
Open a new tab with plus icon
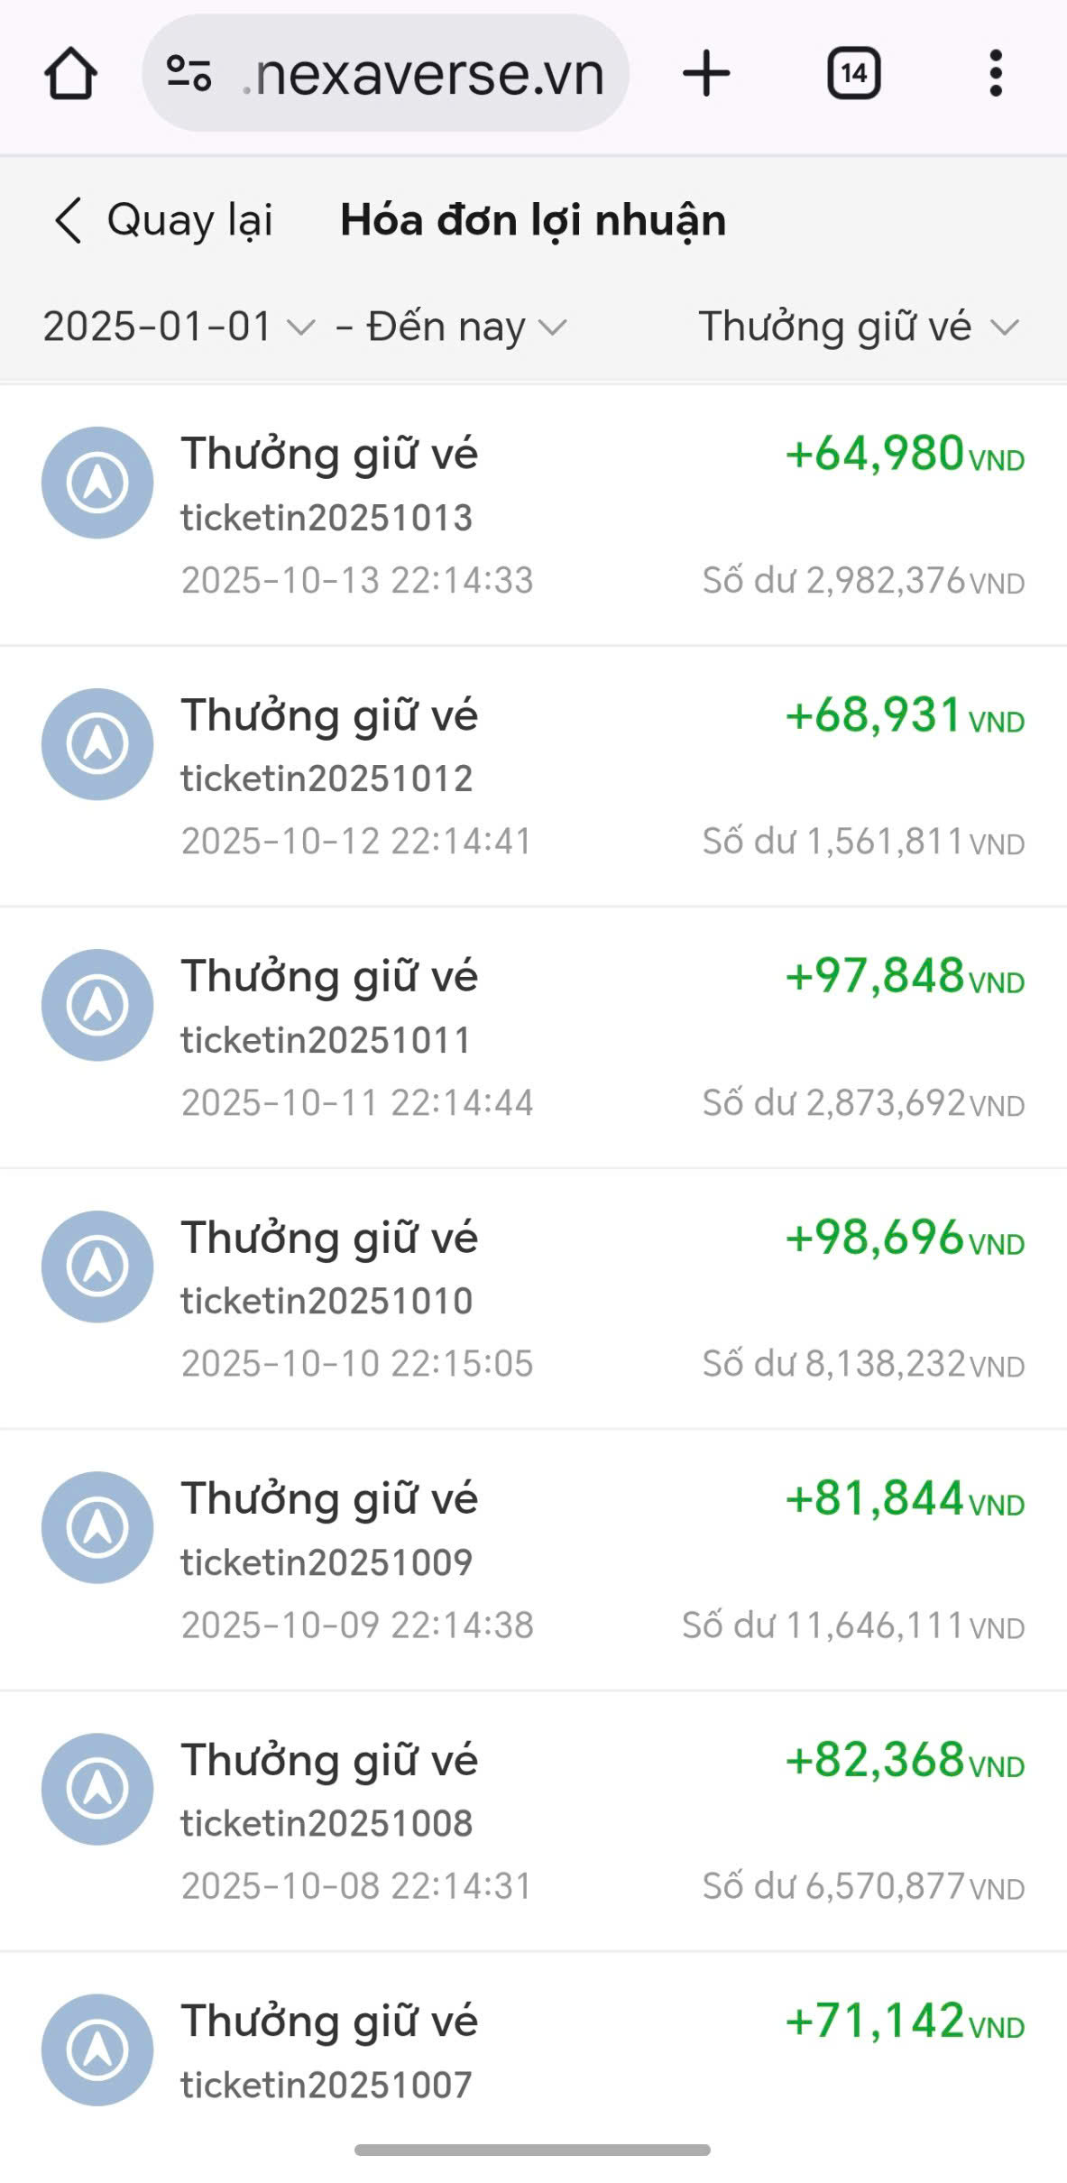click(706, 74)
